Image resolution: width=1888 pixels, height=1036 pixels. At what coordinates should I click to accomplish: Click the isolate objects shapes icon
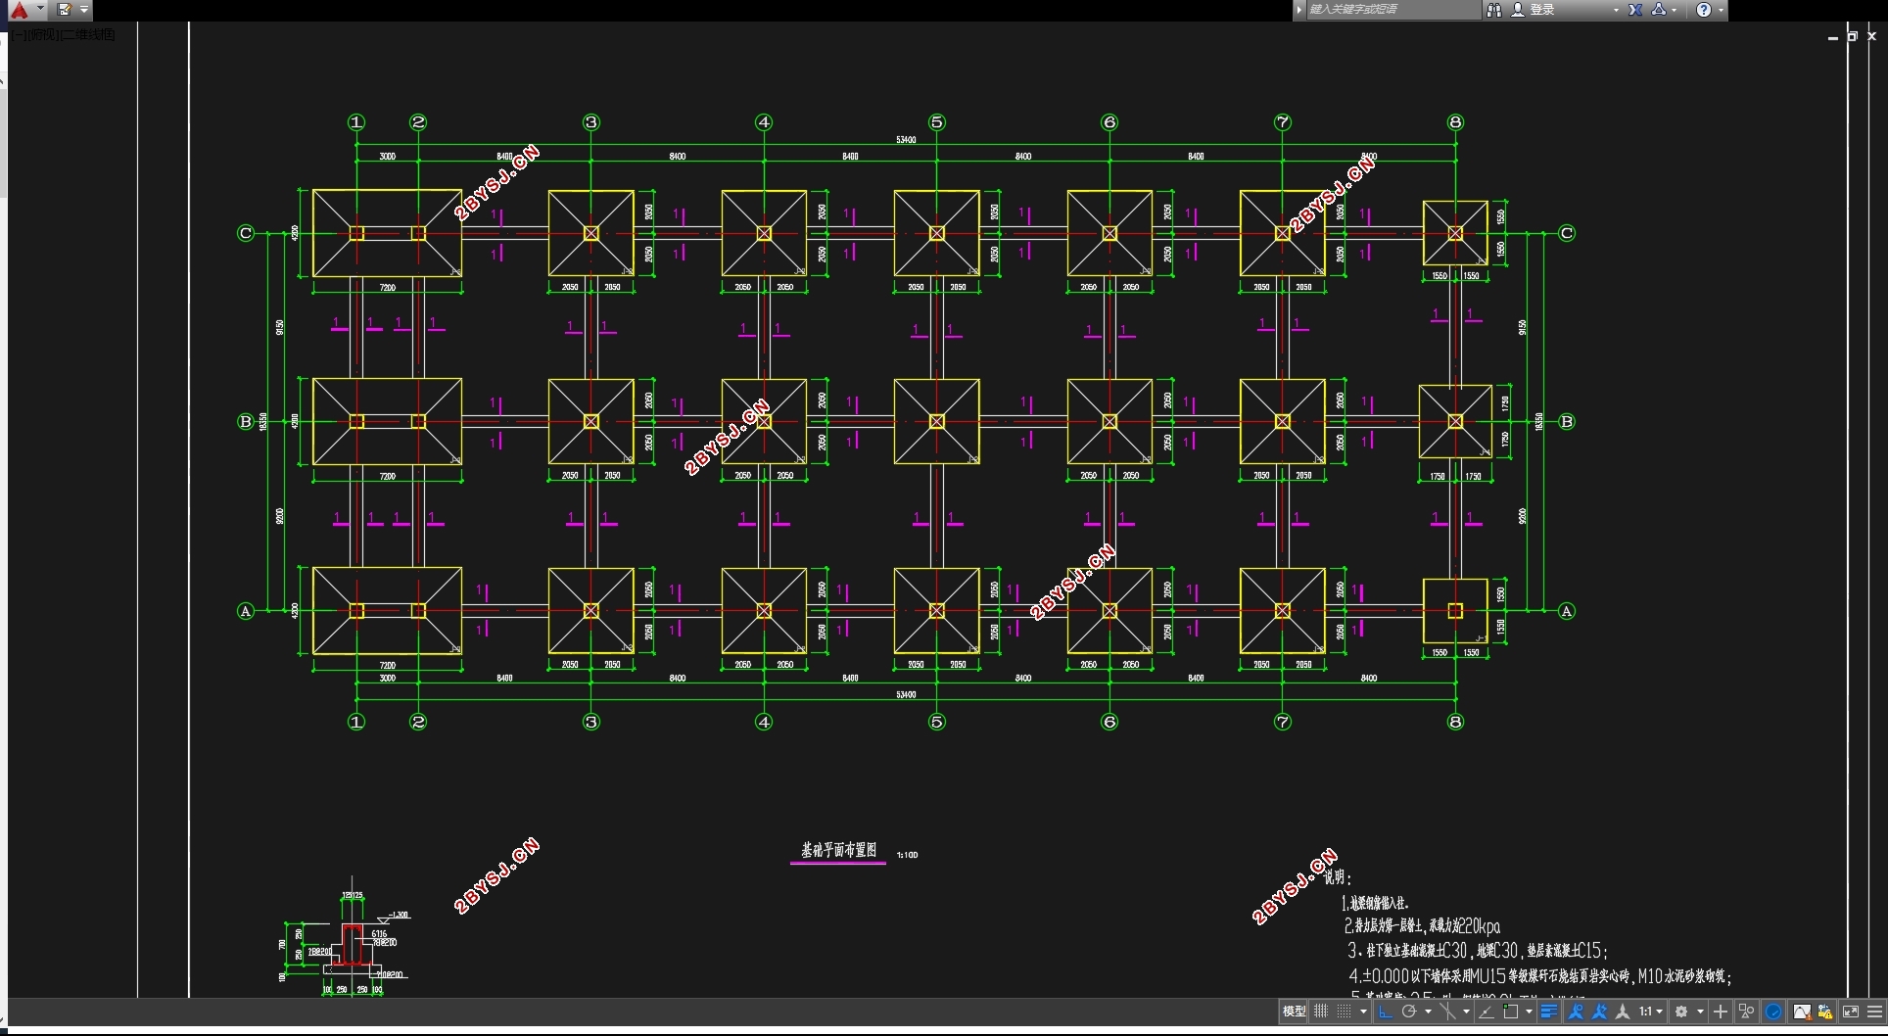coord(1746,1012)
